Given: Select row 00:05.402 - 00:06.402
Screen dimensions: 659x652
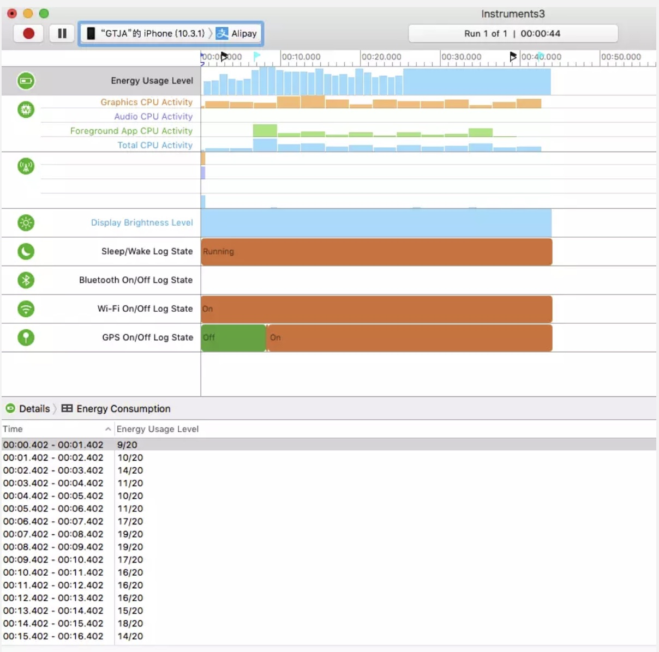Looking at the screenshot, I should [329, 509].
